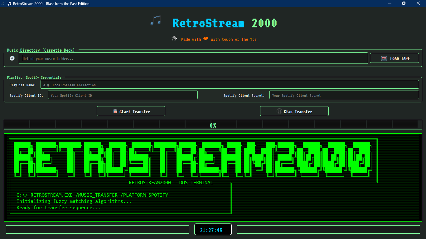Click the 'Spotify Client ID:' label
Image resolution: width=426 pixels, height=239 pixels.
click(x=26, y=96)
